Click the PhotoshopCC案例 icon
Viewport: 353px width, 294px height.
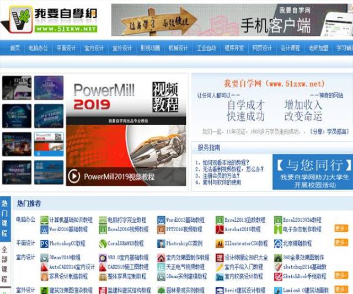pos(161,244)
